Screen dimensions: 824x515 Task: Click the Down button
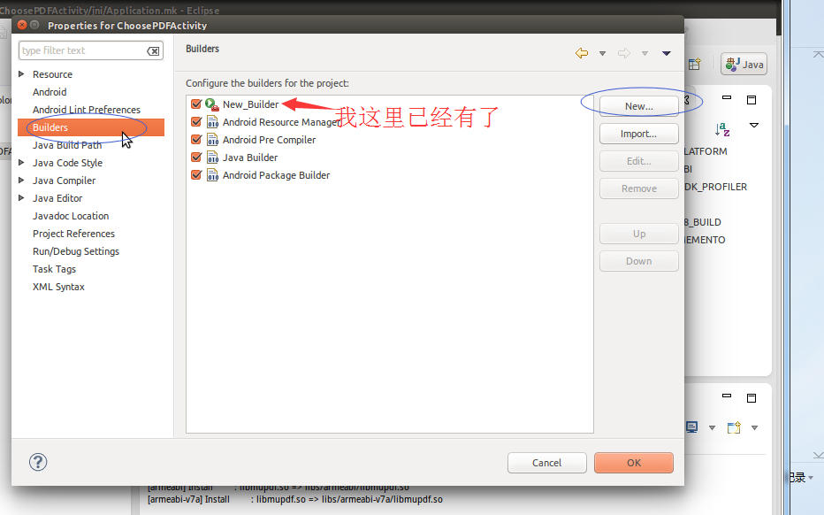tap(639, 261)
